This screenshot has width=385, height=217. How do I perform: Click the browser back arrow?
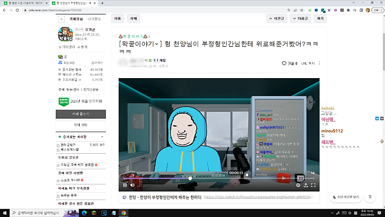[x=4, y=10]
